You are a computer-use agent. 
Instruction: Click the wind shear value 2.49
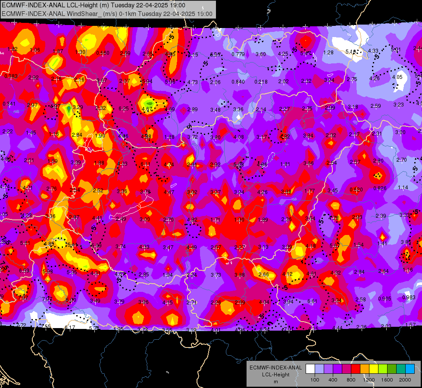tap(121, 219)
